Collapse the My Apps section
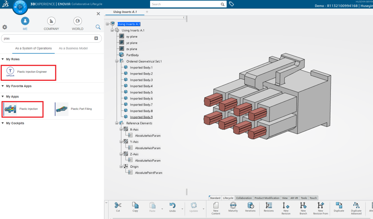Viewport: 373px width, 219px height. click(3, 96)
